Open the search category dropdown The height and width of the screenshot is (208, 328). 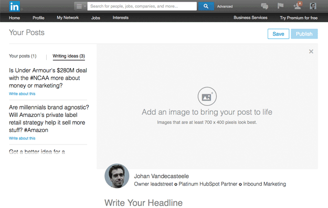click(80, 6)
